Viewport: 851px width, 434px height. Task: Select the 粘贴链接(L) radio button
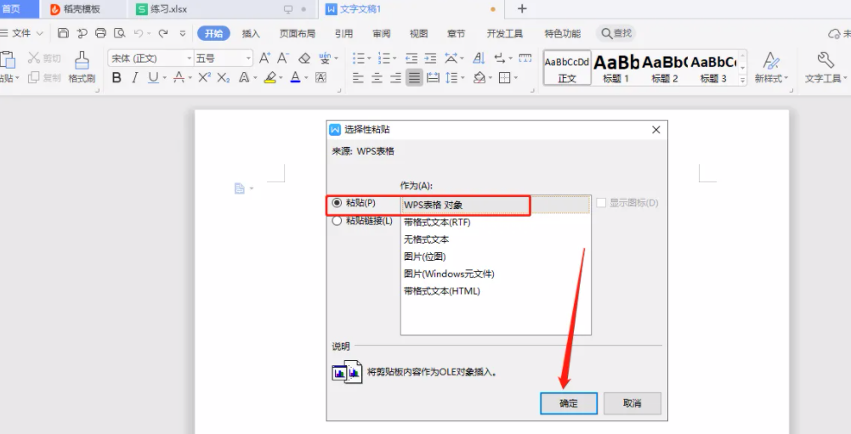tap(337, 221)
